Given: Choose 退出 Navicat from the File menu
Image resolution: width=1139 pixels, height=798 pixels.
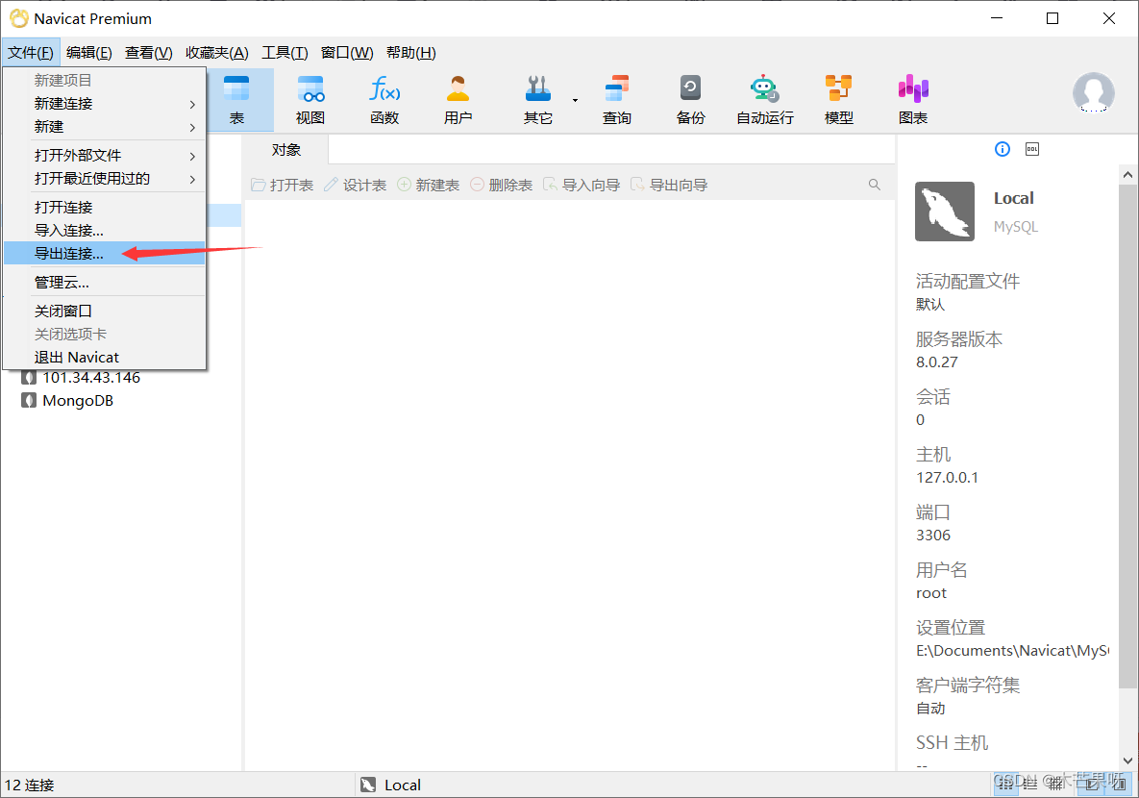Looking at the screenshot, I should [x=105, y=358].
